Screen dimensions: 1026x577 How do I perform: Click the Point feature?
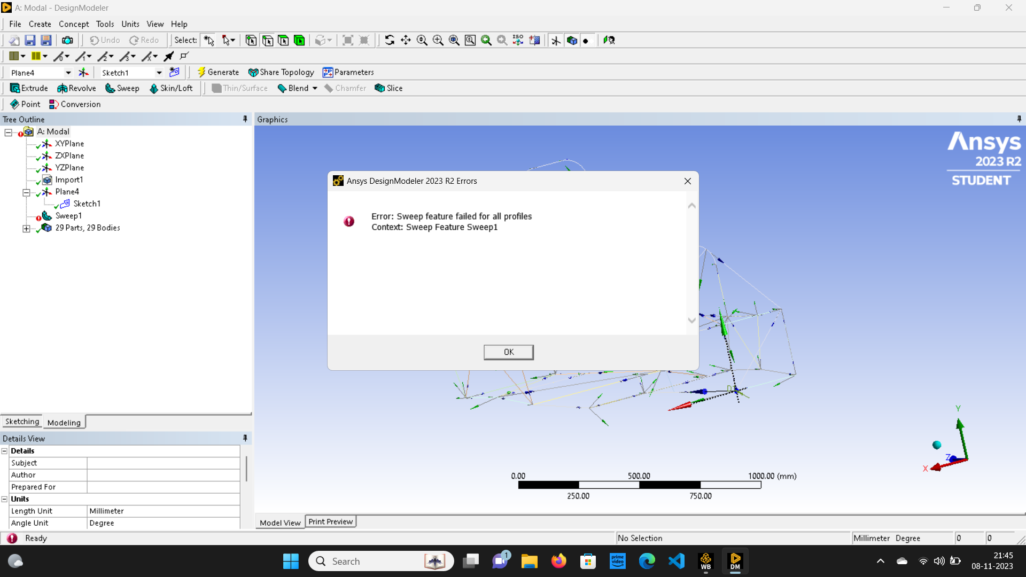(x=25, y=104)
